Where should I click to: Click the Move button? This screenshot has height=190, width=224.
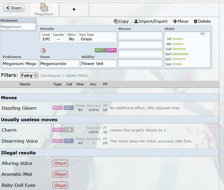click(181, 21)
